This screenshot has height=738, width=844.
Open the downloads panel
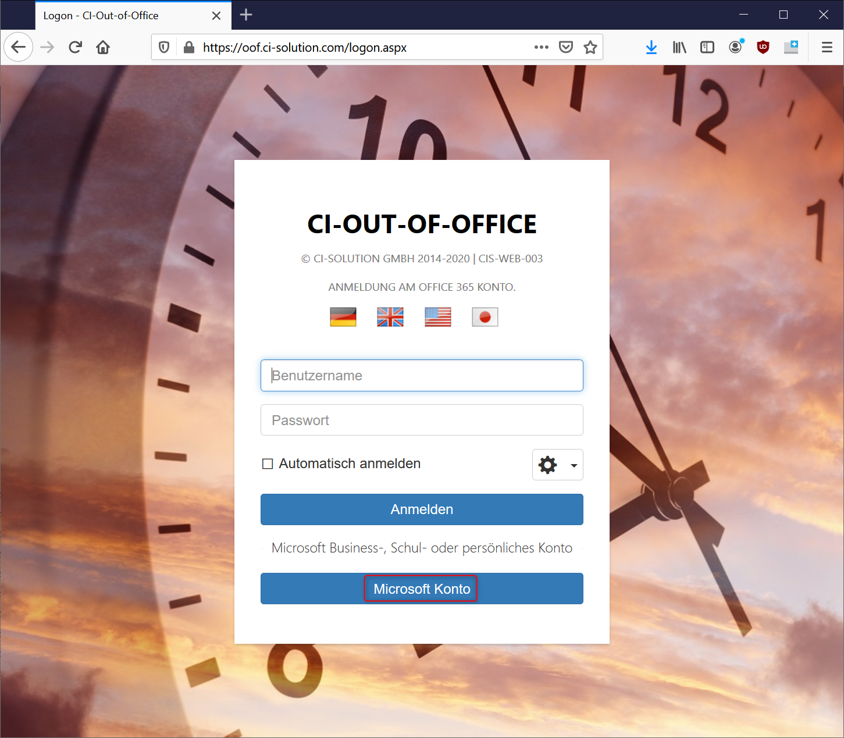coord(651,47)
